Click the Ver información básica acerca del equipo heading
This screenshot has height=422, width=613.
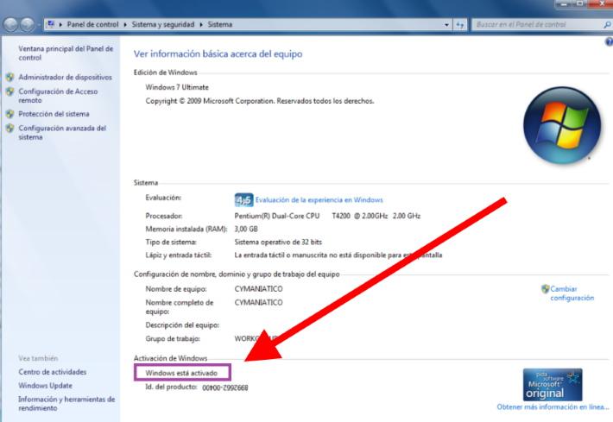[x=218, y=54]
